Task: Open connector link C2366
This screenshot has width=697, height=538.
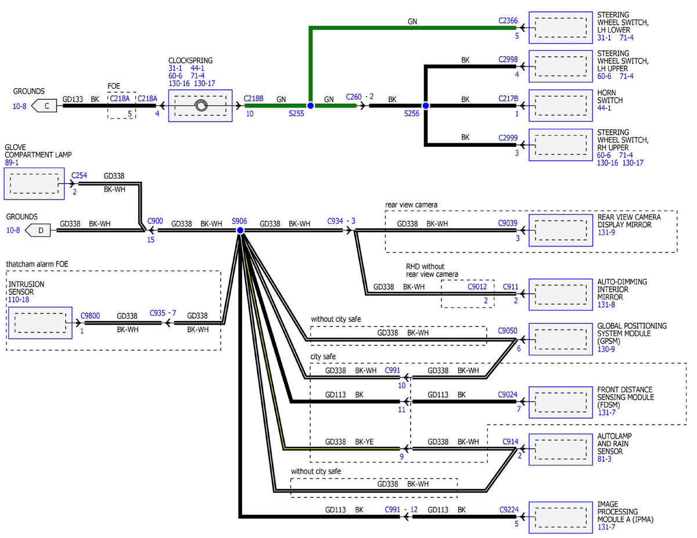Action: pyautogui.click(x=508, y=20)
